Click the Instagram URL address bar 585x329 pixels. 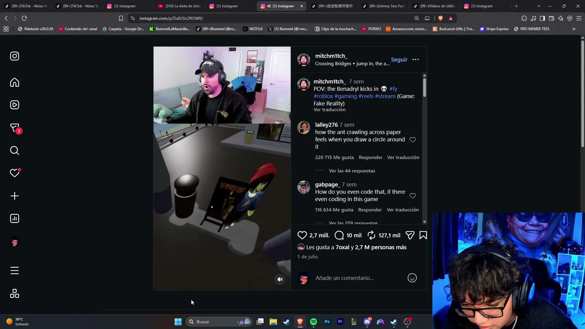tap(270, 18)
